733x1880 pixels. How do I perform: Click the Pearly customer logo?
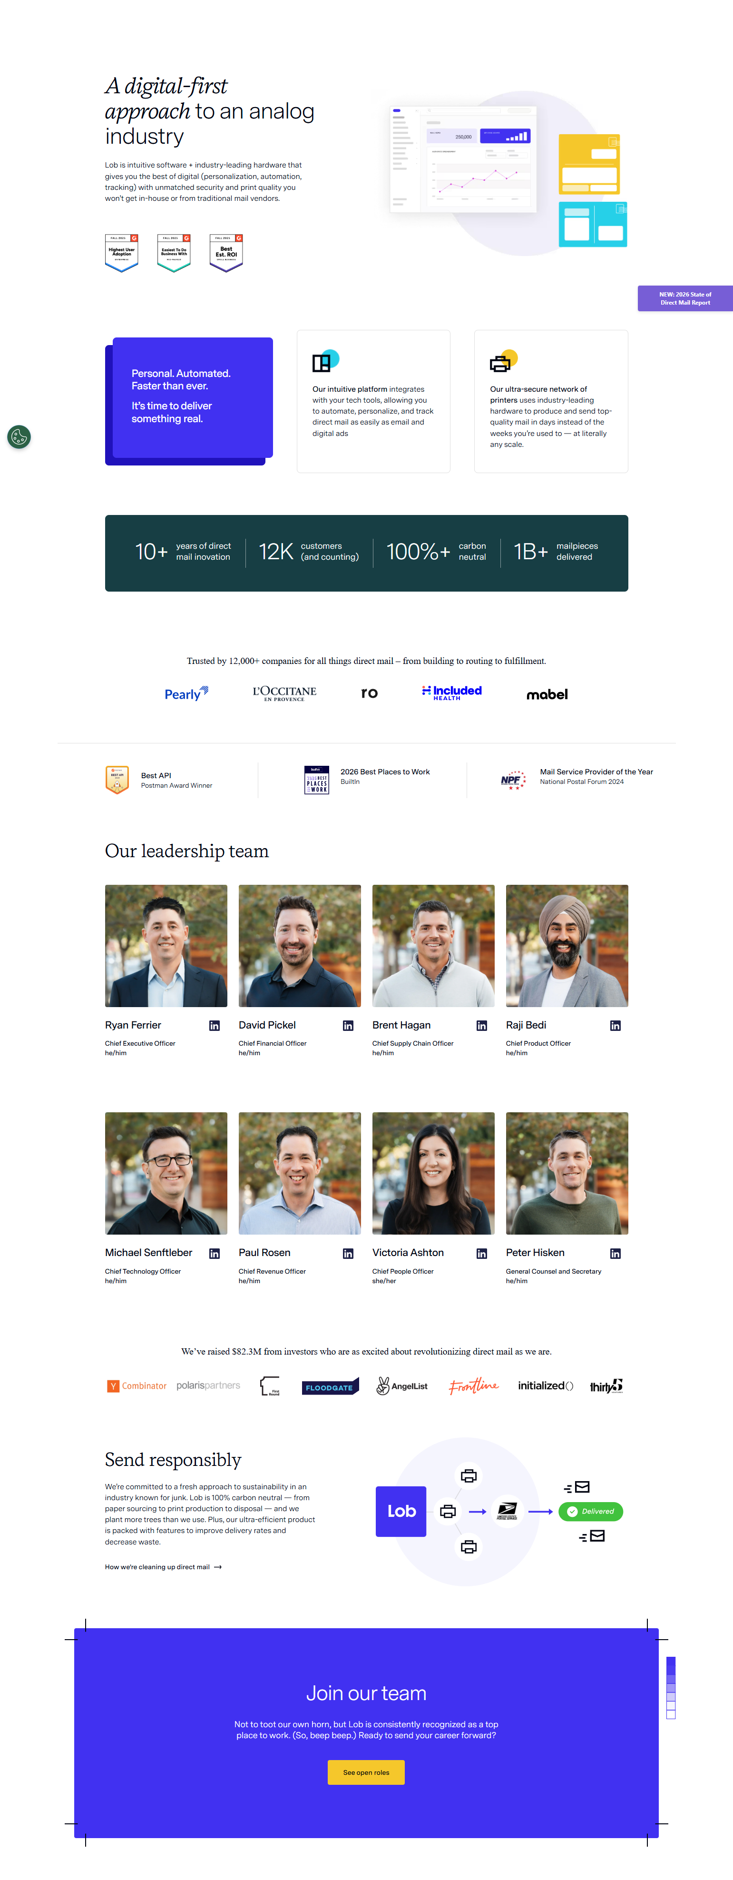click(x=187, y=693)
